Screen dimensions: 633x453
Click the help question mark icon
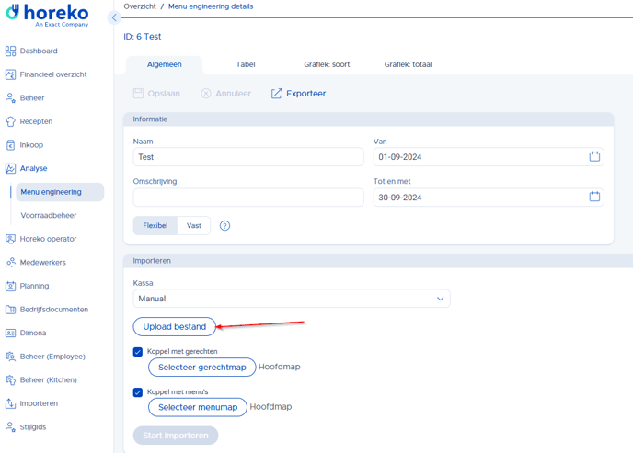[224, 226]
